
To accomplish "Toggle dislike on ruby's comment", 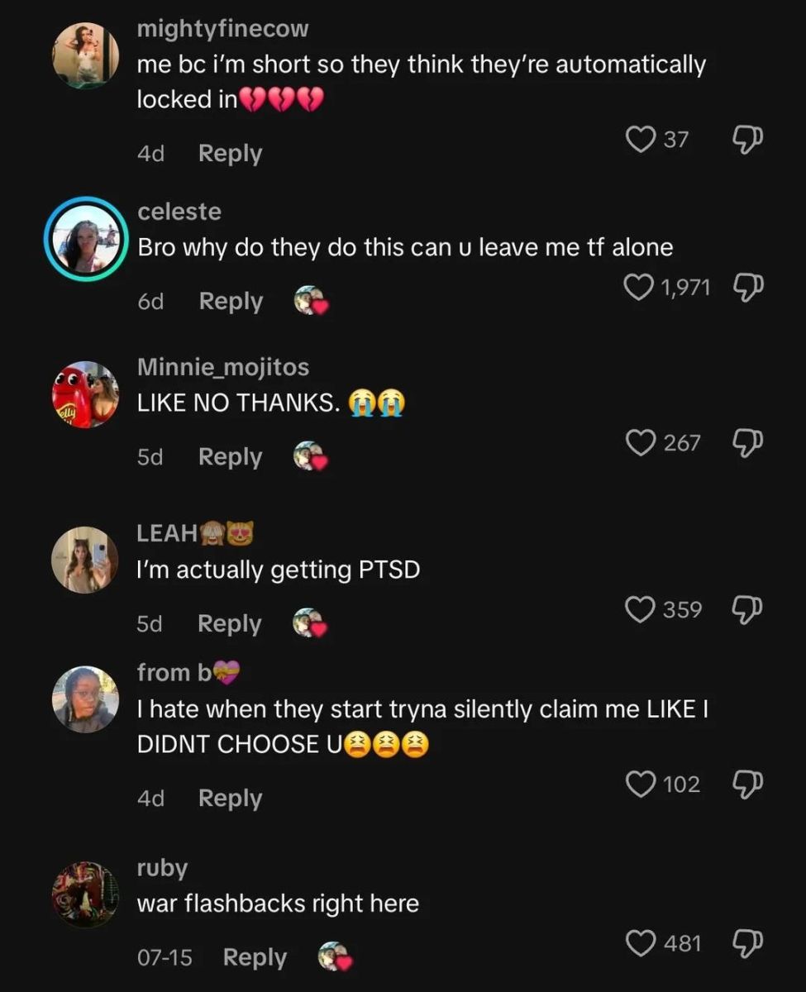I will (747, 943).
